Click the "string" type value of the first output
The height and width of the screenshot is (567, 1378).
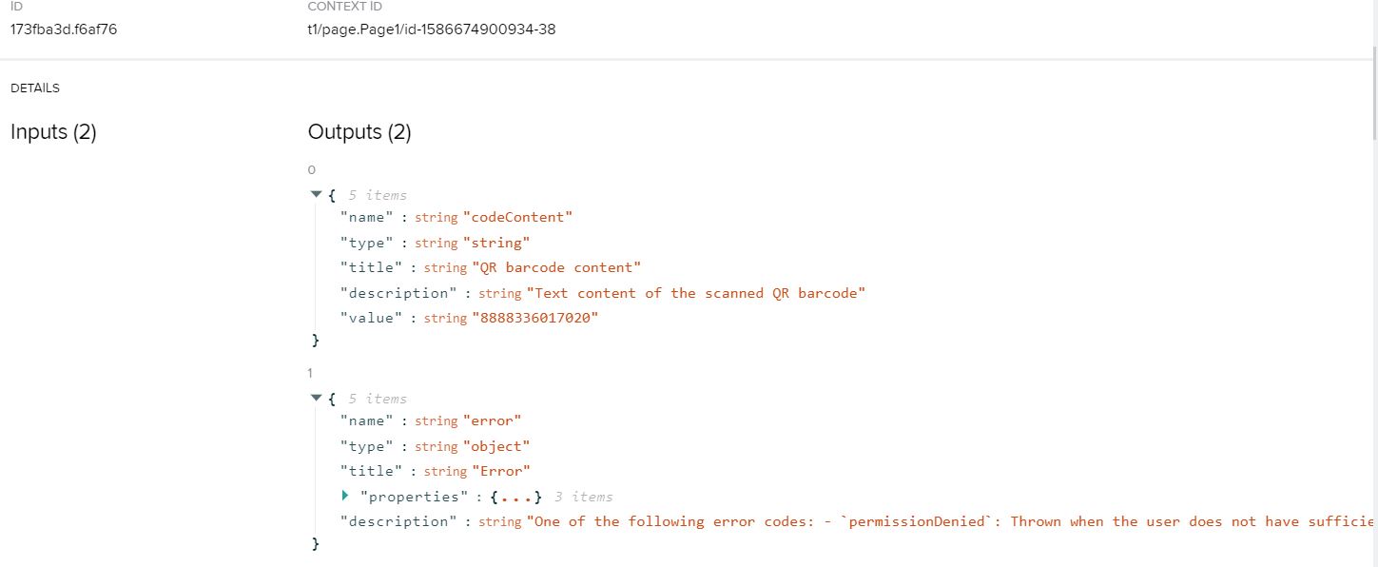click(496, 243)
